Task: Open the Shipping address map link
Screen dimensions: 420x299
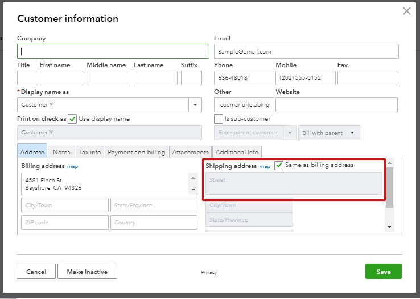Action: (x=265, y=166)
